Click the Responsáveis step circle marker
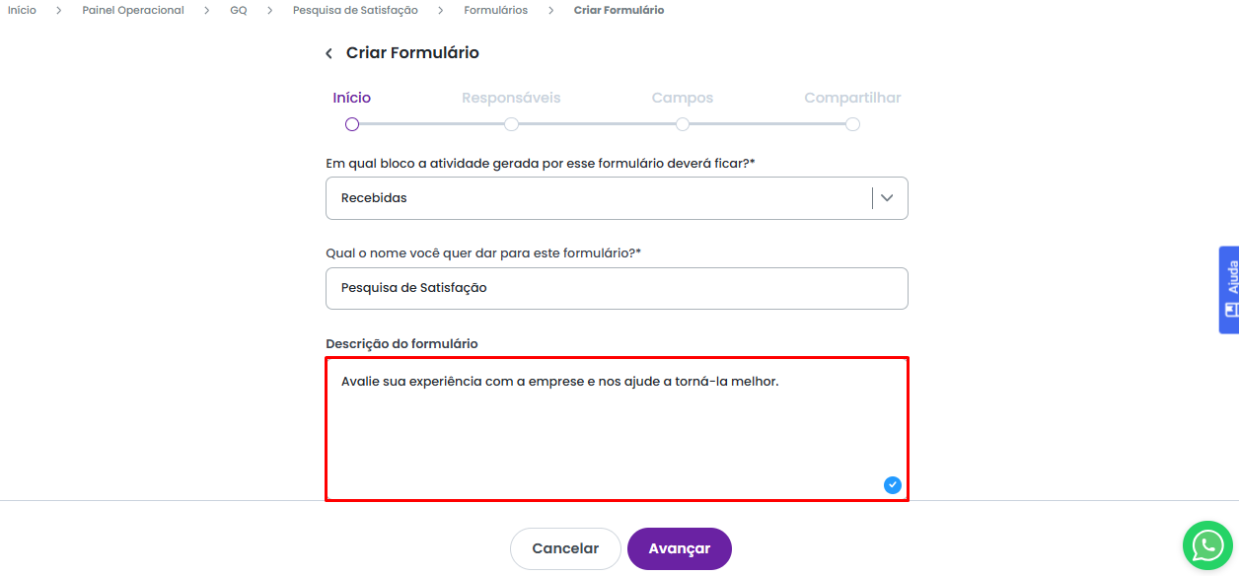Screen dimensions: 1239x576 pos(511,124)
